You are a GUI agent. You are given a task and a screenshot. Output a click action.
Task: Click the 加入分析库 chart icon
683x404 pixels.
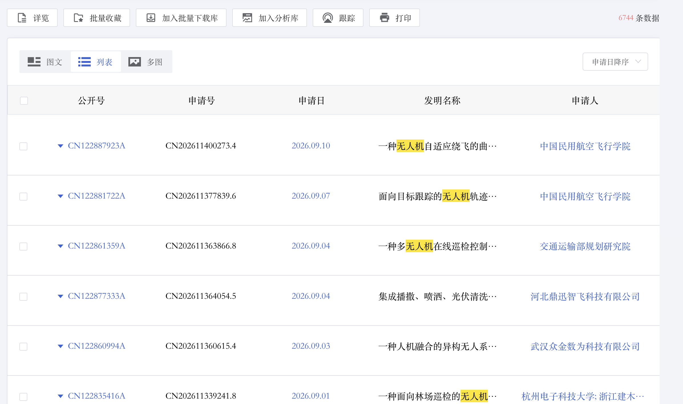click(247, 18)
